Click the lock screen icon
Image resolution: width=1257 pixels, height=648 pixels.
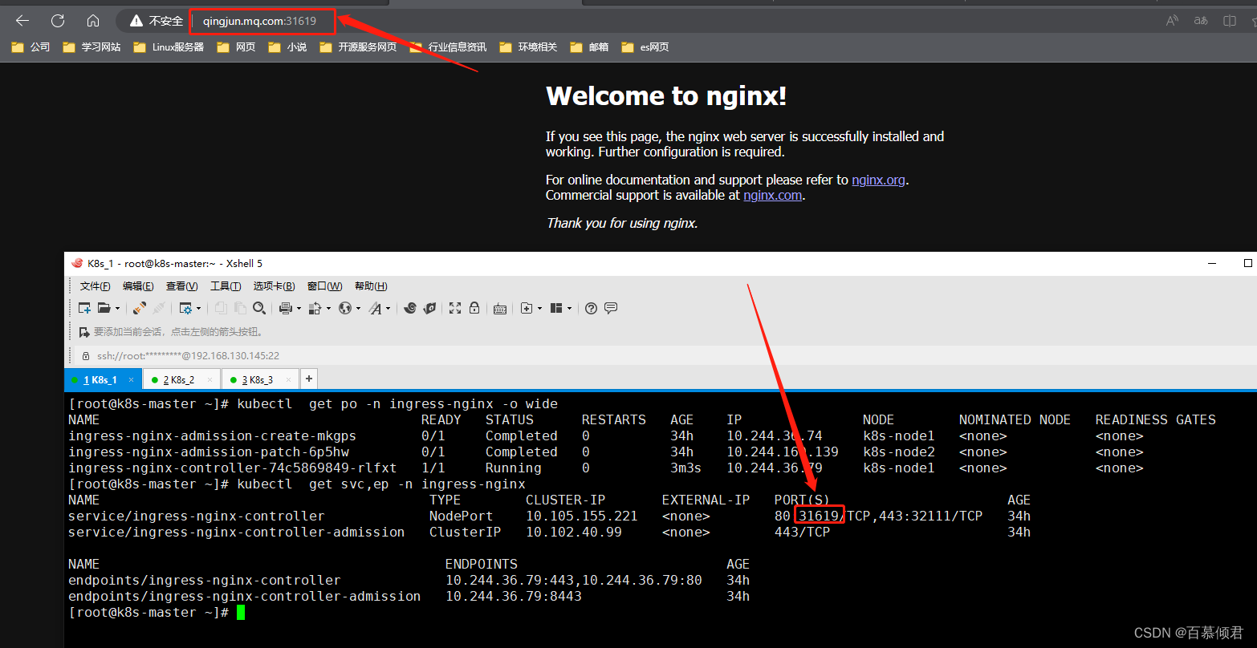pyautogui.click(x=474, y=308)
